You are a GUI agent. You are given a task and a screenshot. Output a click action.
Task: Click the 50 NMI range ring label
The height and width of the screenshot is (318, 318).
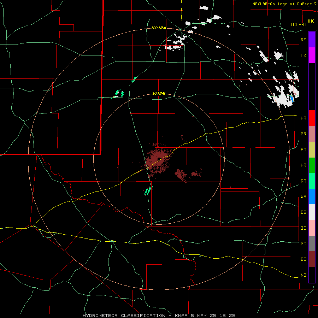[159, 93]
